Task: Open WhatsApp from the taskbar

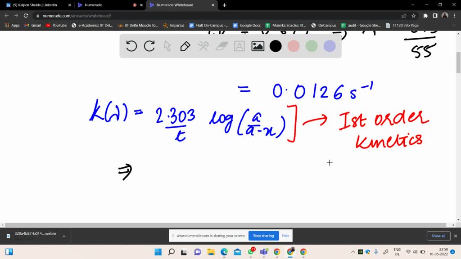Action: 252,252
